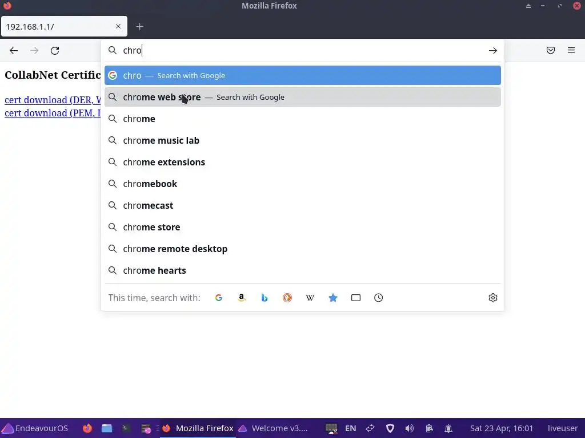Choose 'chrome web store' suggestion
This screenshot has width=585, height=438.
pyautogui.click(x=303, y=97)
